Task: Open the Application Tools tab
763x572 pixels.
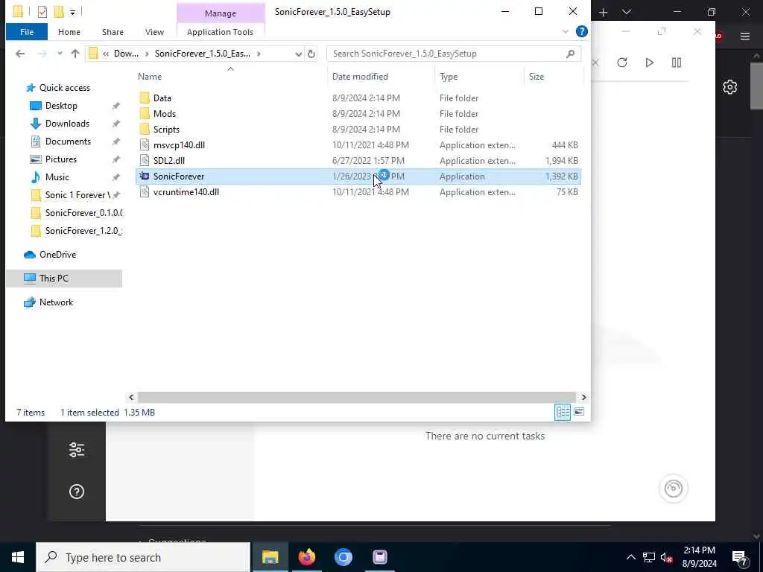Action: pos(220,31)
